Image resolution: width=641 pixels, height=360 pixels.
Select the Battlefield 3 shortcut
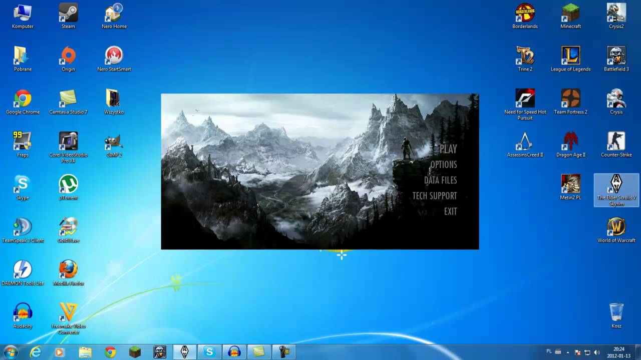coord(616,59)
